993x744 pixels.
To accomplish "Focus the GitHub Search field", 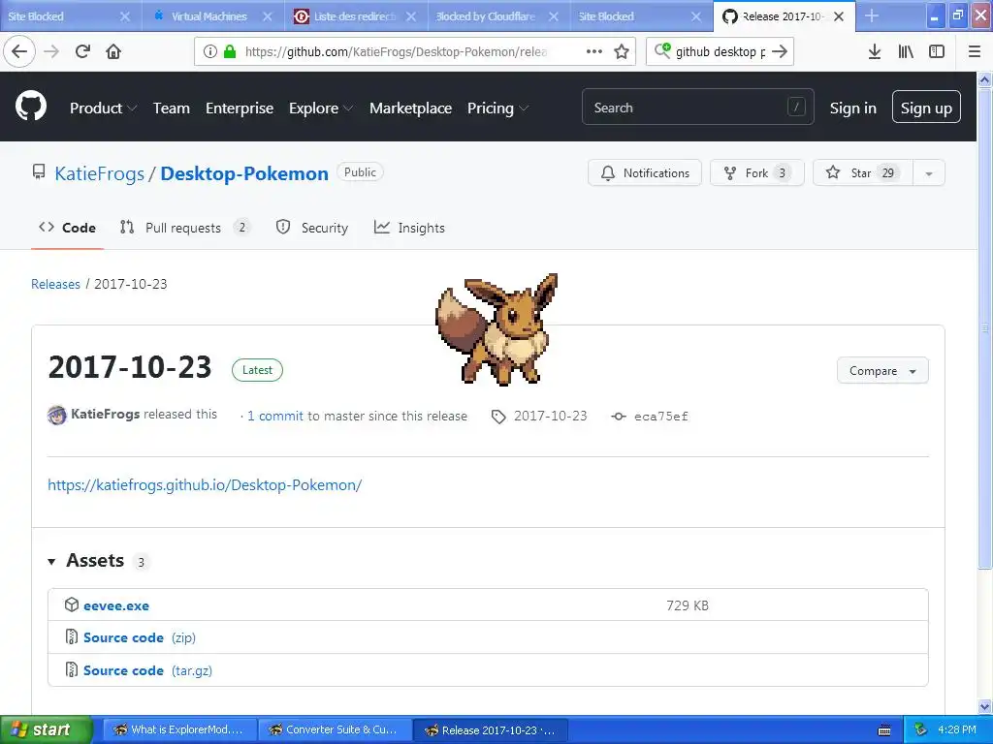I will [x=698, y=107].
